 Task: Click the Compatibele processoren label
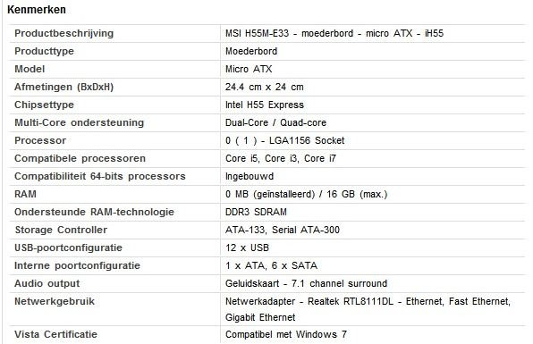click(80, 158)
